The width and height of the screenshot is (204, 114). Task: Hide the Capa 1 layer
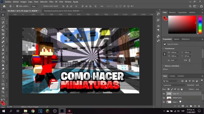pos(164,102)
